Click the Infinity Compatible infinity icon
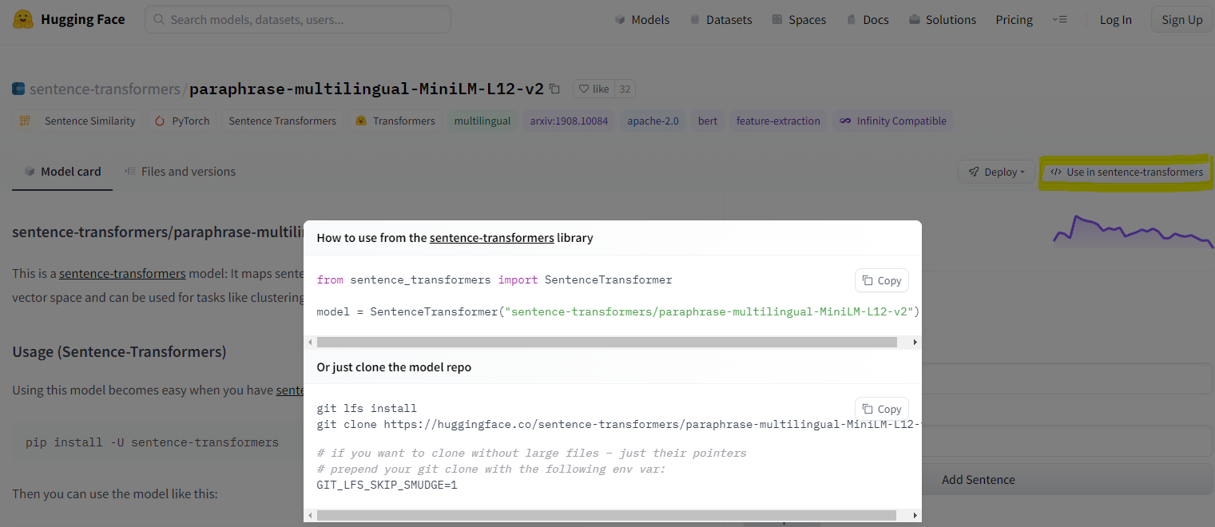This screenshot has height=527, width=1215. (x=845, y=121)
